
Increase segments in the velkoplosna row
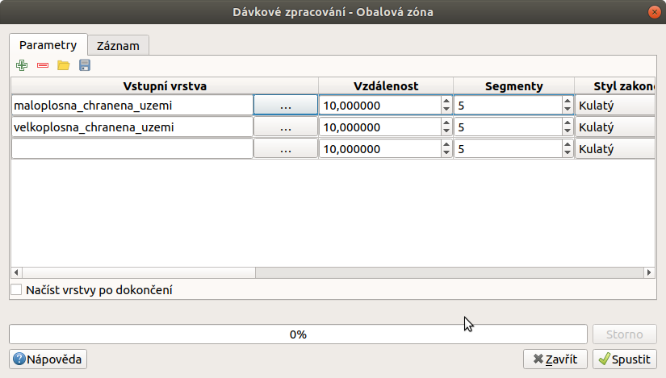tap(568, 123)
